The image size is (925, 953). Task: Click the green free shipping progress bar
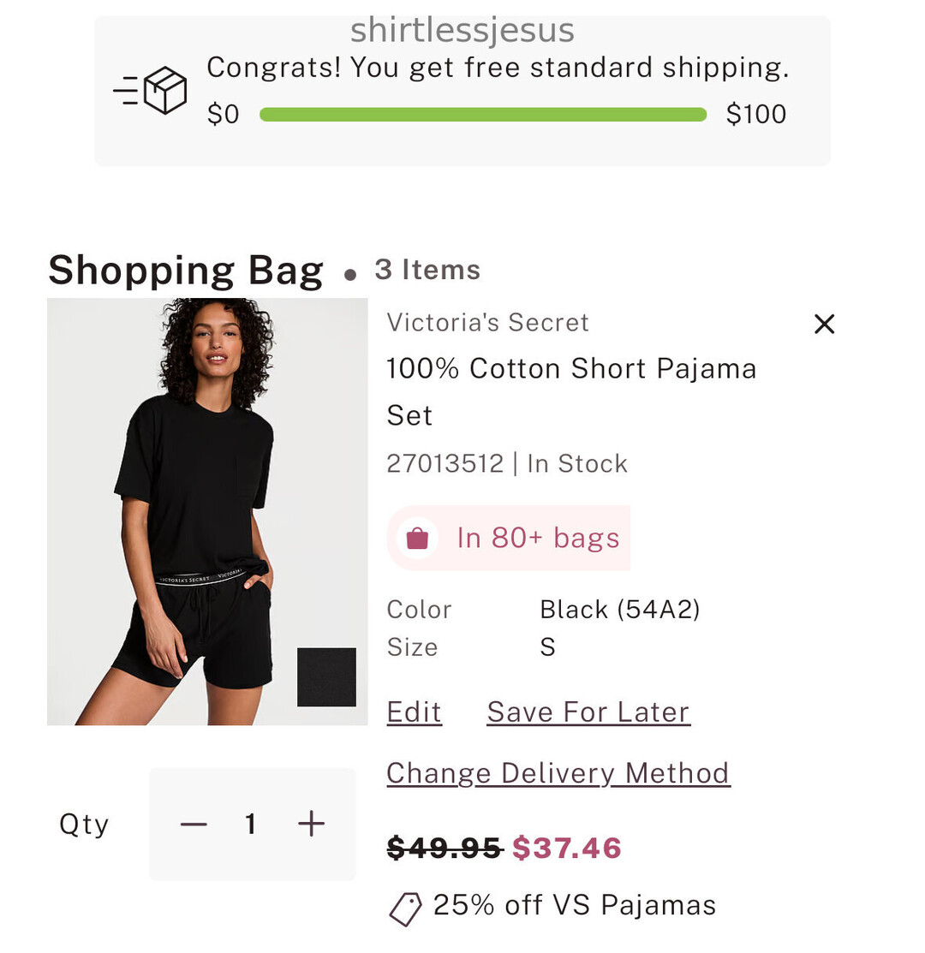(482, 115)
